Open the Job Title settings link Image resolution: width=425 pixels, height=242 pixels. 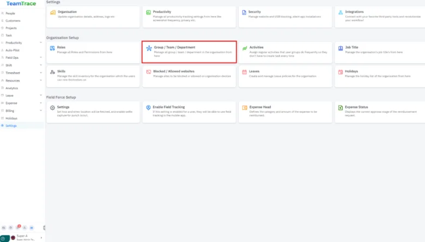click(352, 47)
